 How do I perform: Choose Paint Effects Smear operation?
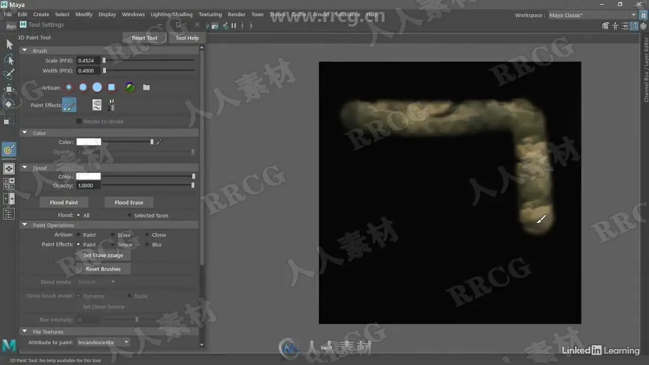113,244
